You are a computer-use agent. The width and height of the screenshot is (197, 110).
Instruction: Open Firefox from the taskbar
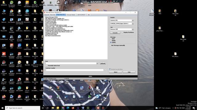tap(73, 108)
